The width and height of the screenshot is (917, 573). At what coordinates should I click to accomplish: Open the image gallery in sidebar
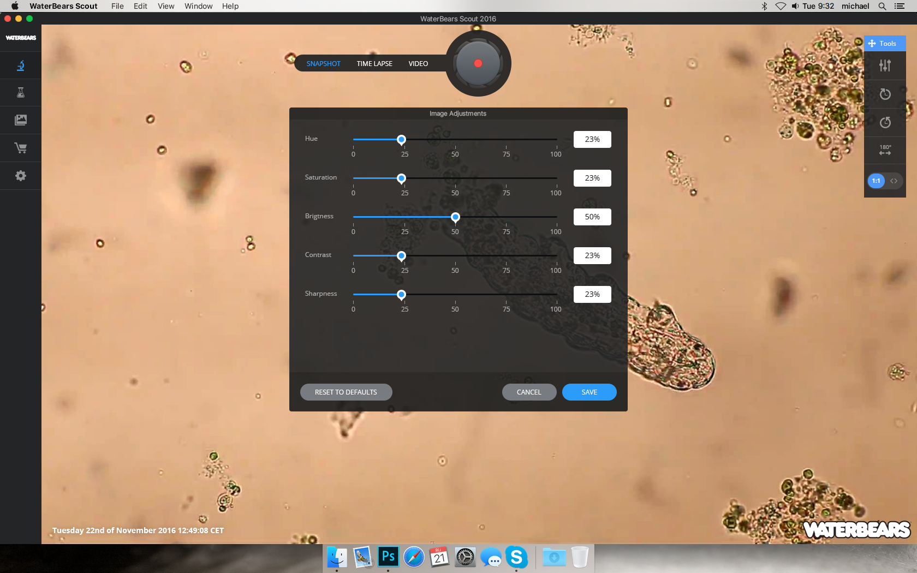click(21, 120)
